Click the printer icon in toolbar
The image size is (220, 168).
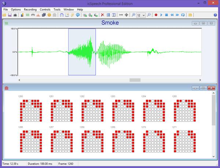(x=15, y=15)
